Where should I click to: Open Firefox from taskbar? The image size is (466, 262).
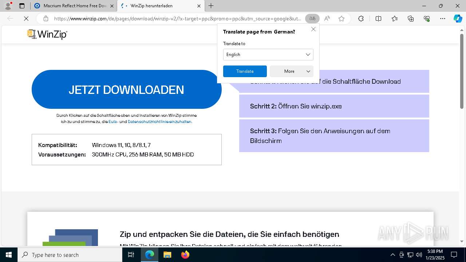185,255
